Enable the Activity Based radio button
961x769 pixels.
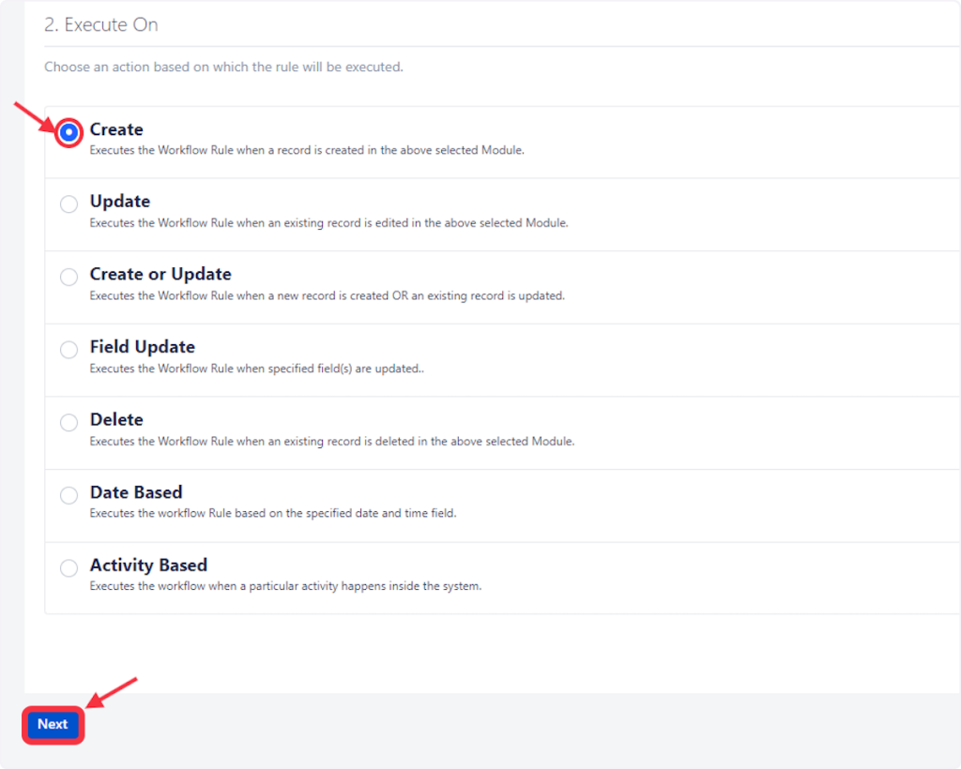pyautogui.click(x=69, y=568)
